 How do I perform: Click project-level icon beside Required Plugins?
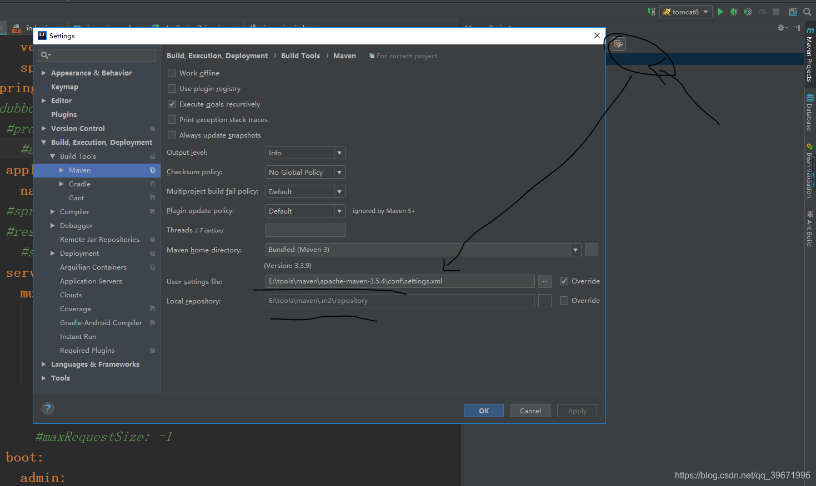(x=152, y=351)
